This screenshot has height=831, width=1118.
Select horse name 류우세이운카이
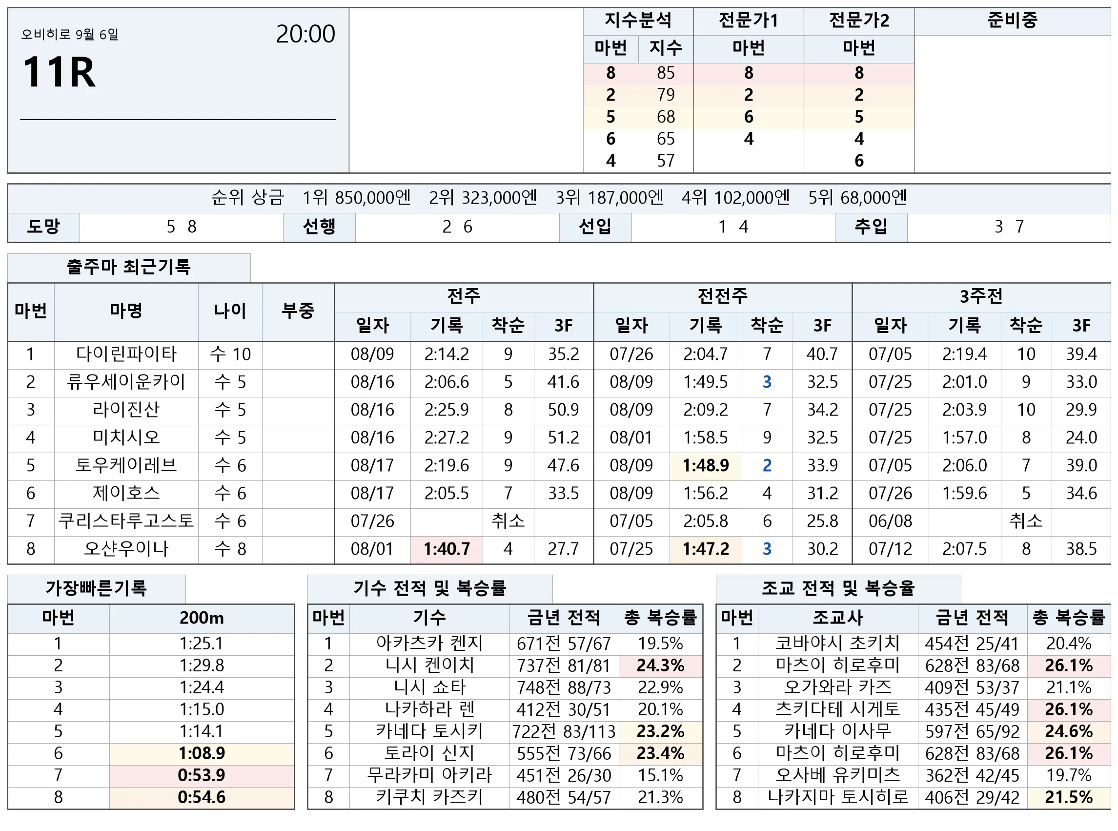(x=126, y=382)
